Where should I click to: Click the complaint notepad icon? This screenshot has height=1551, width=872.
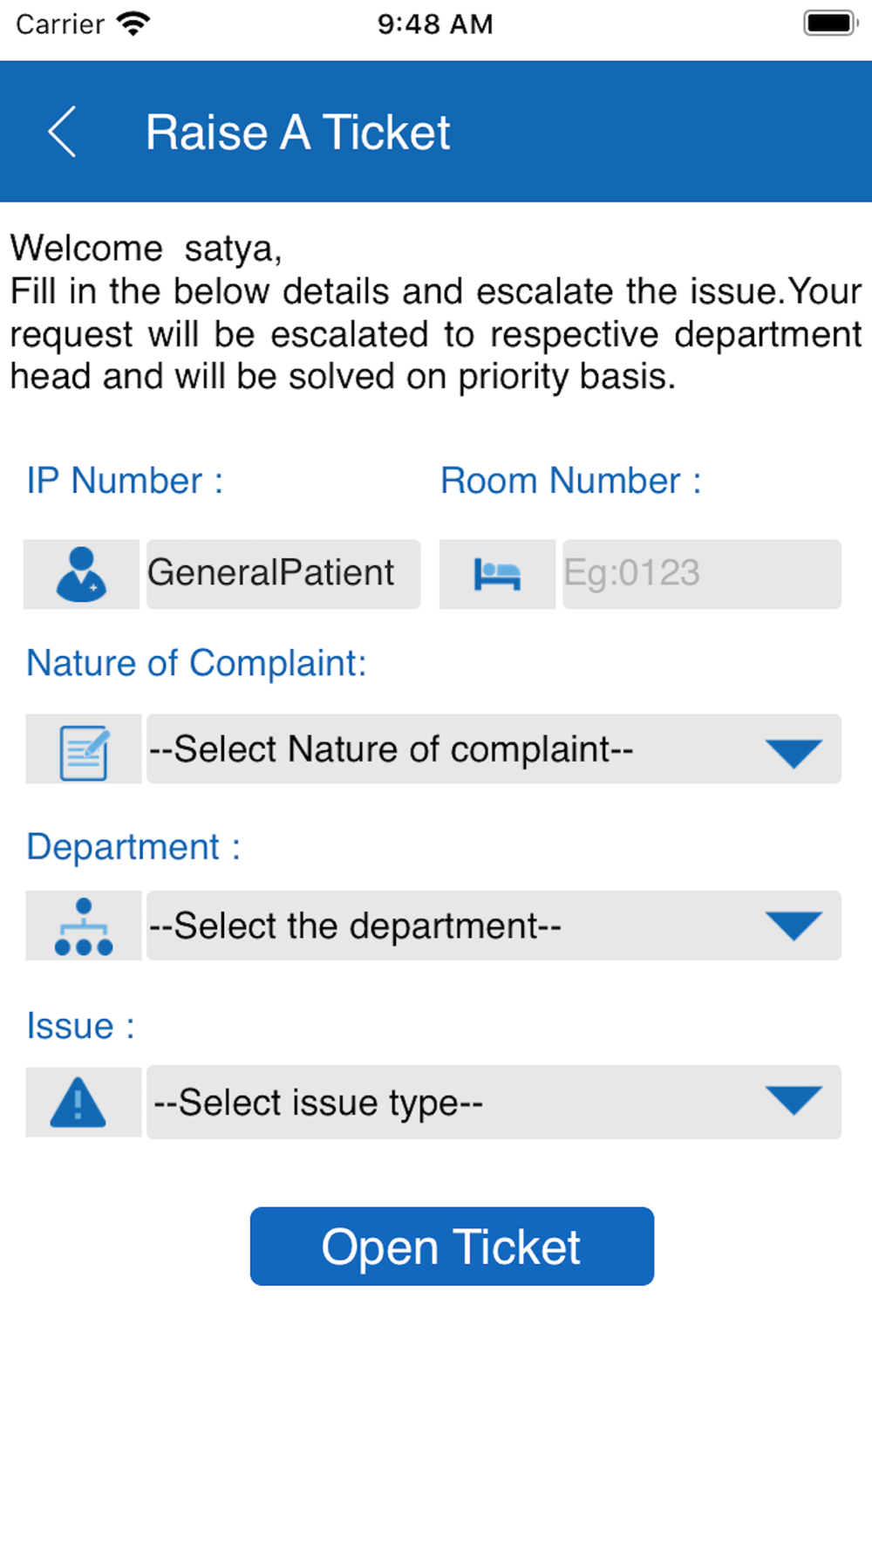pos(84,751)
